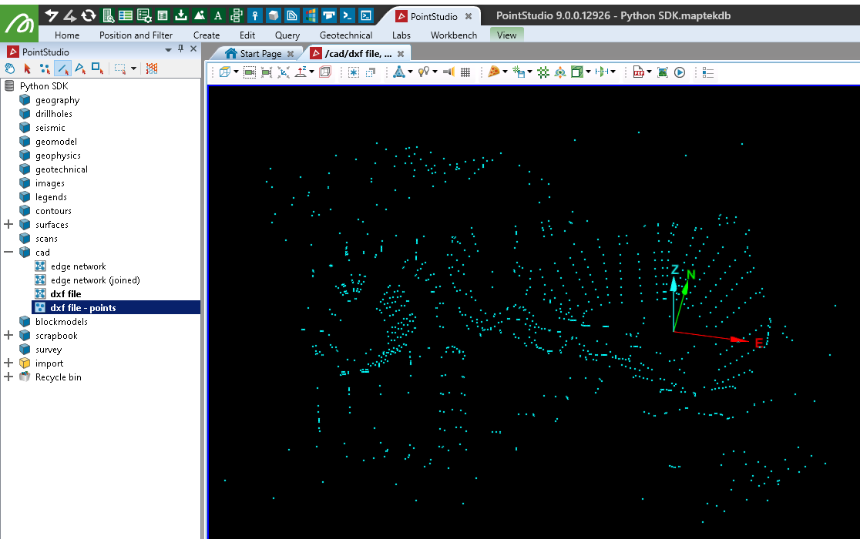The image size is (860, 539).
Task: Expand the import folder
Action: pos(8,363)
